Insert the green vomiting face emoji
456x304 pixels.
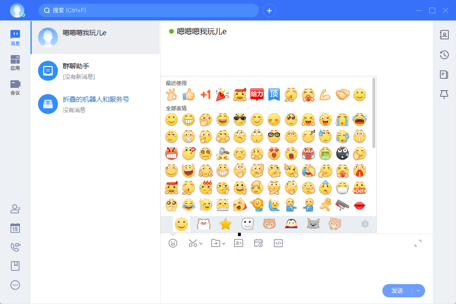tap(325, 153)
